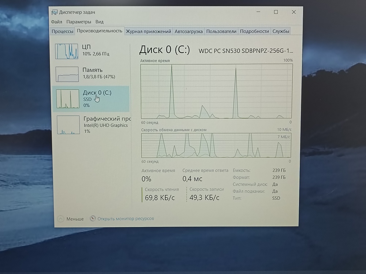Switch to the Журнал приложений tab

coord(148,31)
